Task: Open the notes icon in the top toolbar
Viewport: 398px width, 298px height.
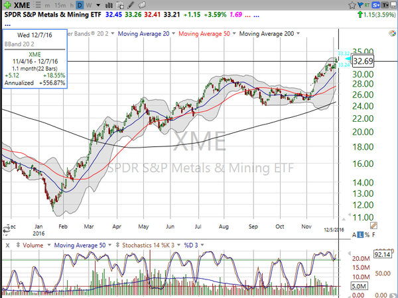Action: (x=142, y=5)
